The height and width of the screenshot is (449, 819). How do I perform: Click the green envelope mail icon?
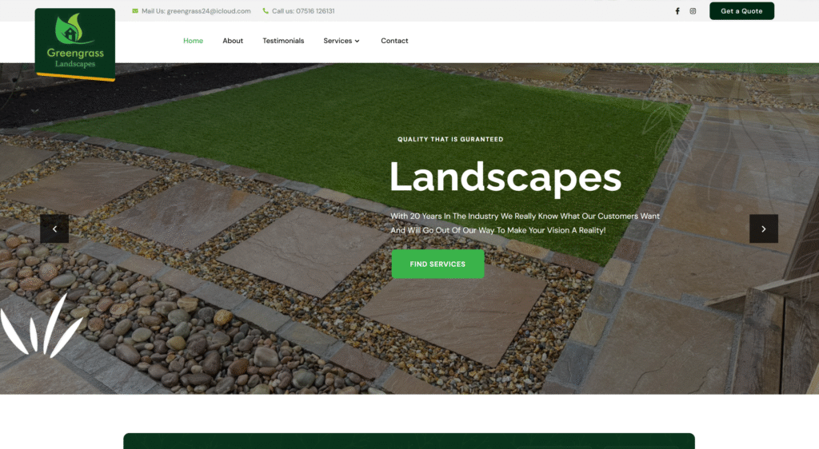tap(134, 11)
